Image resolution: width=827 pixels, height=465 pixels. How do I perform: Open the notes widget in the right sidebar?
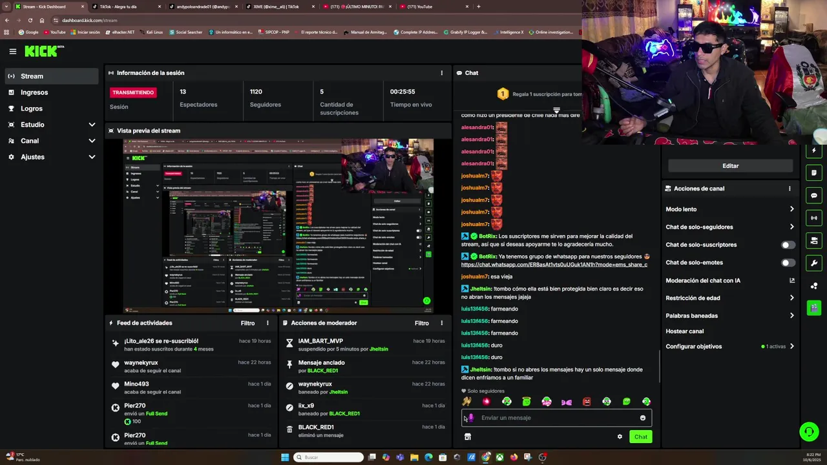coord(814,173)
